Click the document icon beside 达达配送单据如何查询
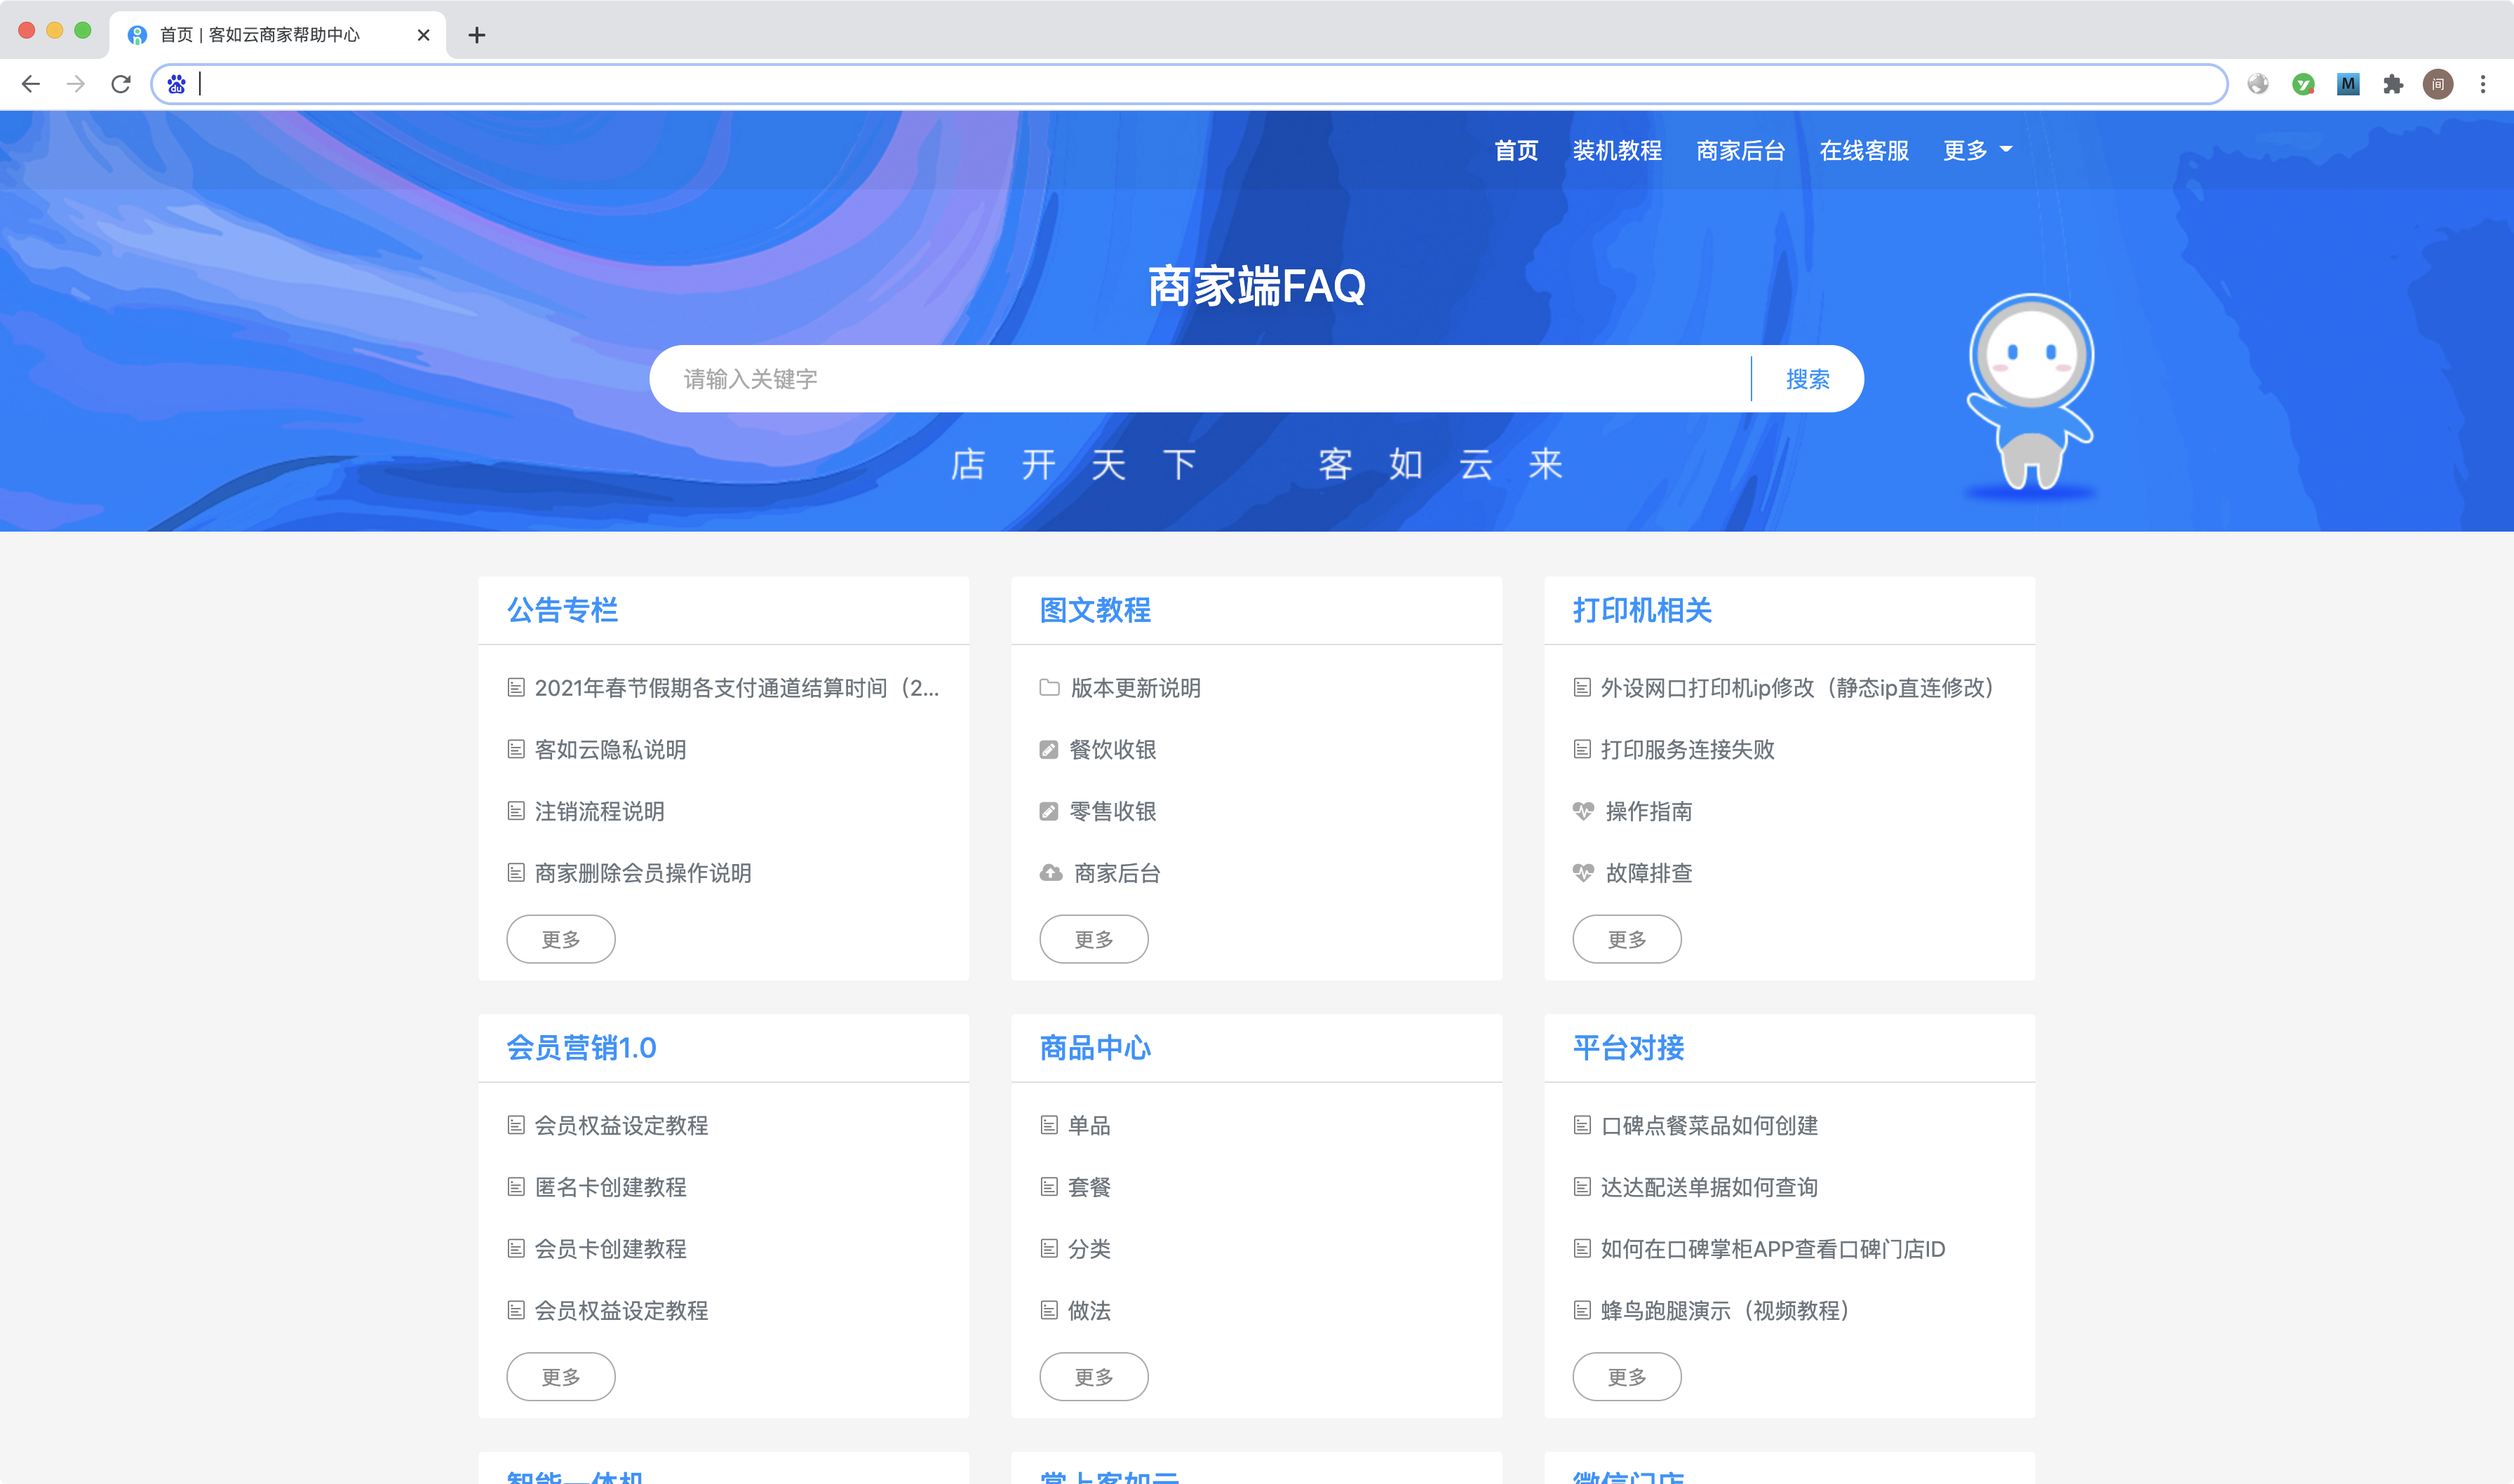 pyautogui.click(x=1582, y=1187)
